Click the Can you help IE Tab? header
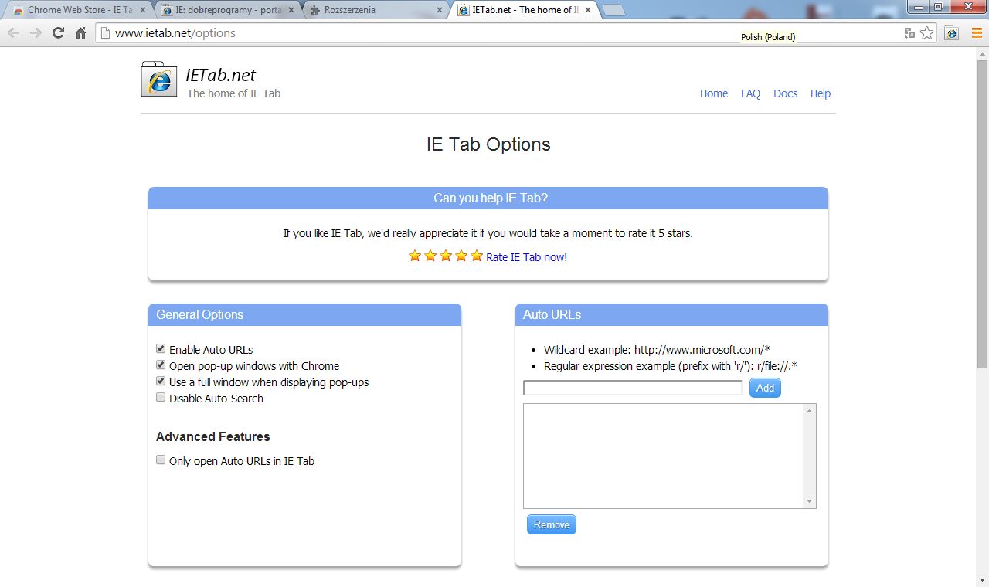 coord(488,198)
